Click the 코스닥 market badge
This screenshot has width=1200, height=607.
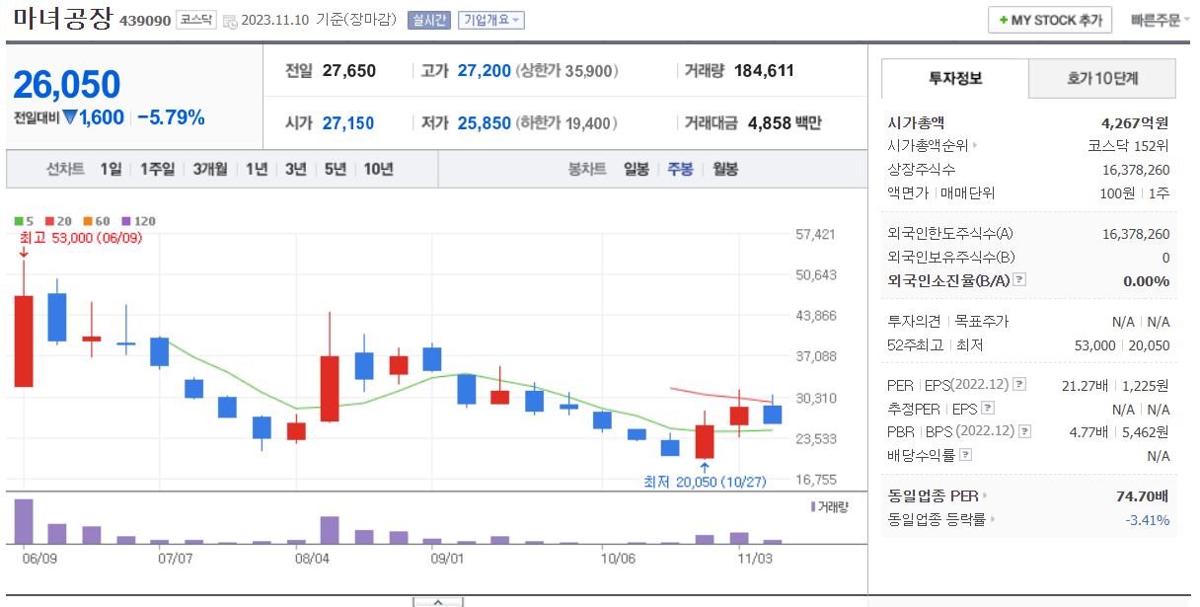195,20
